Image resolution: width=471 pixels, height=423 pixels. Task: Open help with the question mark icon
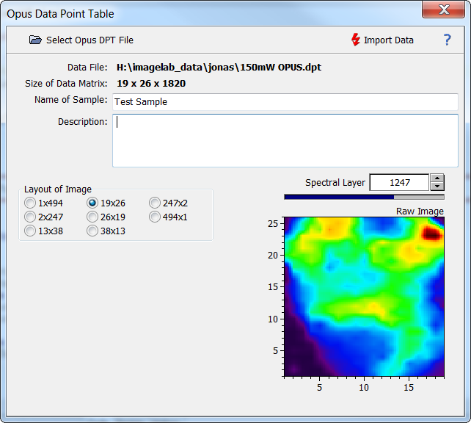tap(448, 40)
